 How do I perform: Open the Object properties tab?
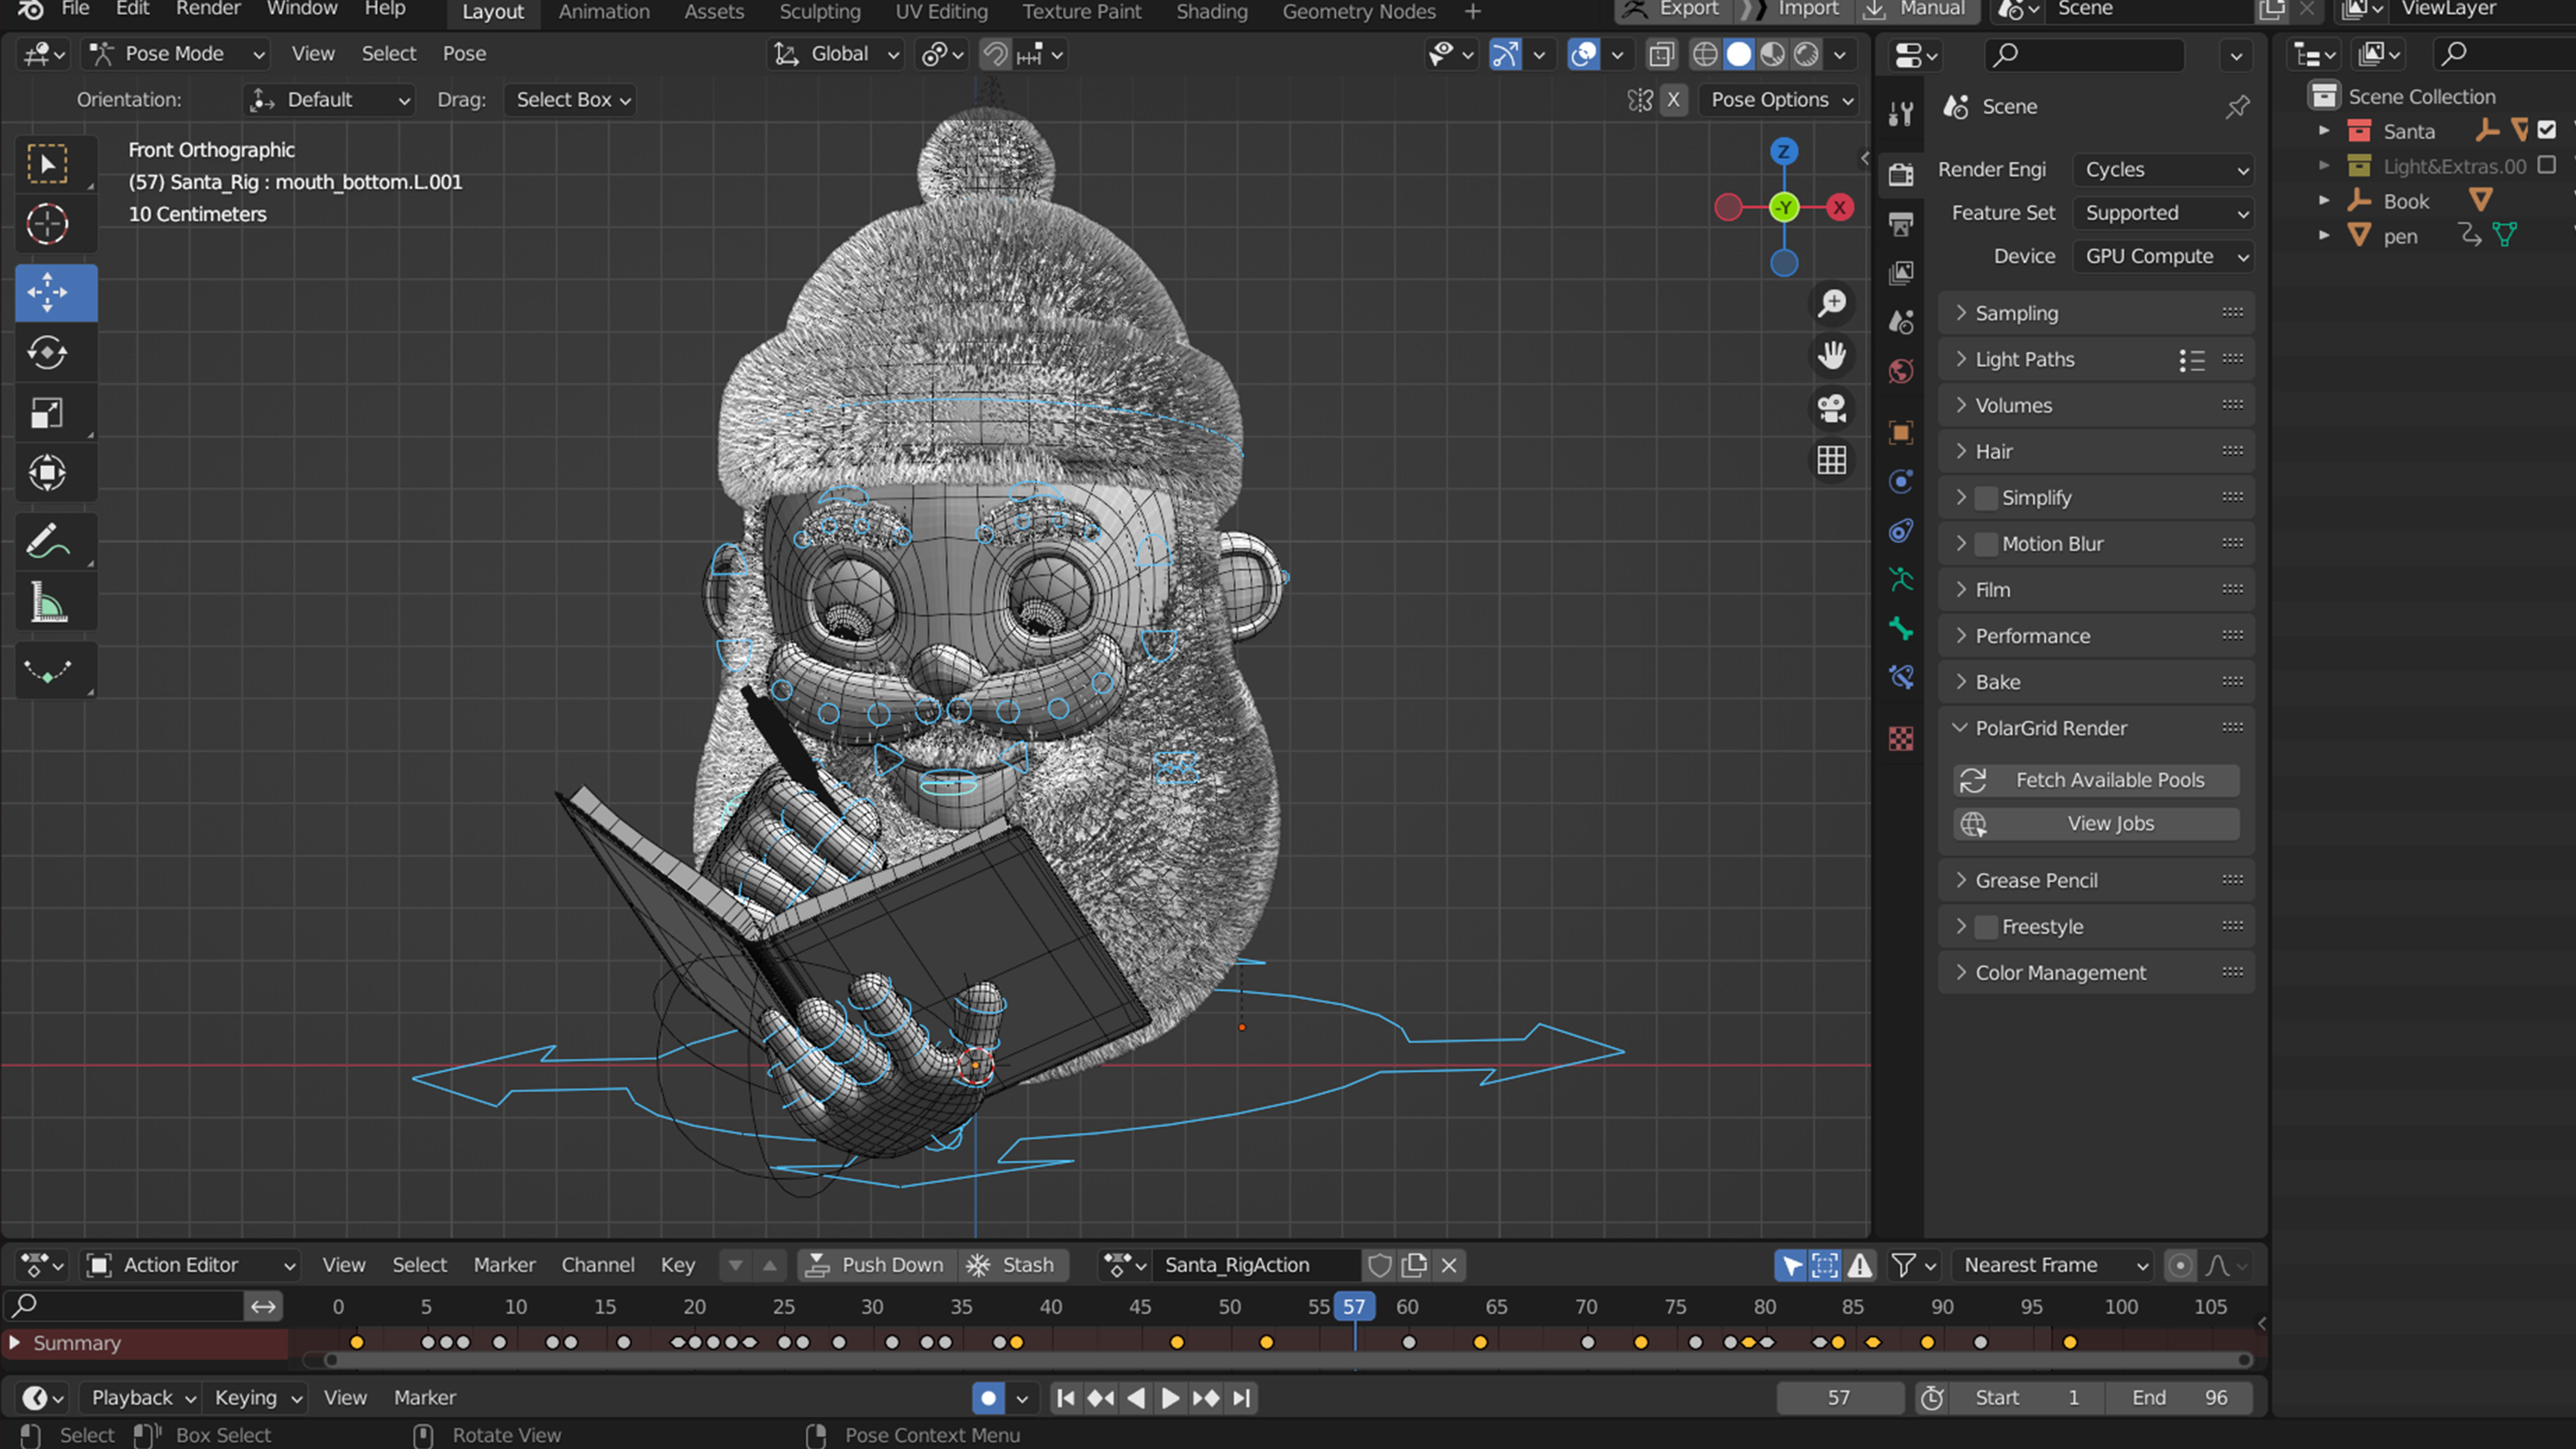pyautogui.click(x=1901, y=432)
